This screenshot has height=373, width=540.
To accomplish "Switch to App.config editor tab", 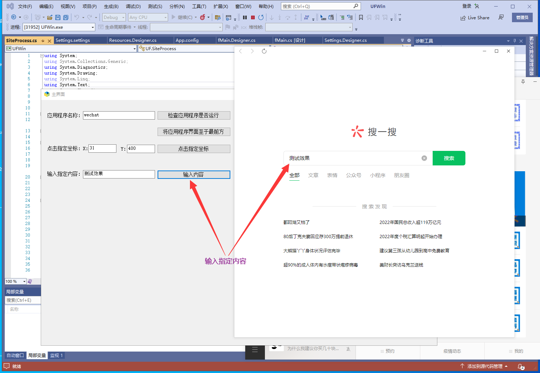I will [187, 40].
